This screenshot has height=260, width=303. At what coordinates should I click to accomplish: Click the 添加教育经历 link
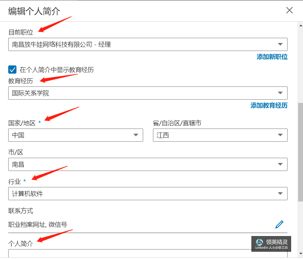pos(269,106)
